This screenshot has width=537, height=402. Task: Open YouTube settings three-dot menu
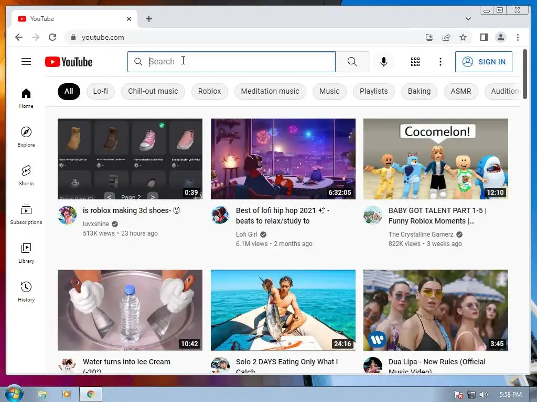pos(441,62)
